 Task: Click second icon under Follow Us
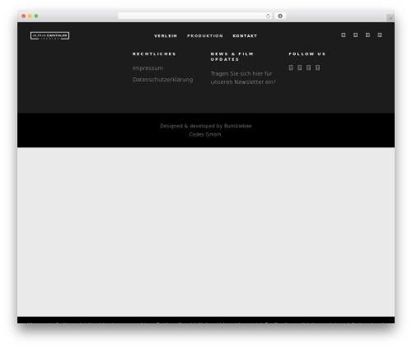(x=300, y=67)
